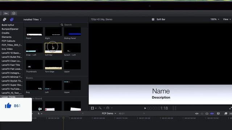The image size is (232, 130).
Task: Open the Photos and Audio sidebar
Action: coord(4,19)
